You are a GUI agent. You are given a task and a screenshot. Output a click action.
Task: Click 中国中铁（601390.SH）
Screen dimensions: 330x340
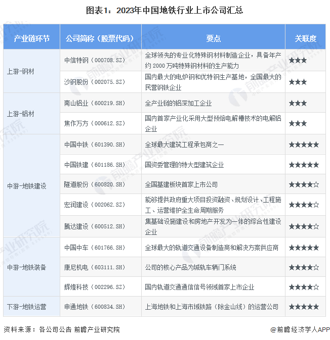pos(95,144)
